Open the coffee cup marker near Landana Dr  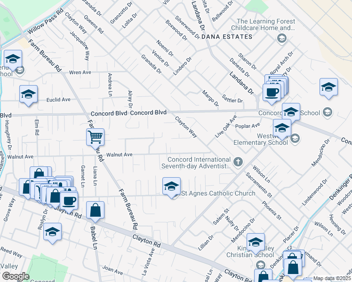(x=272, y=93)
